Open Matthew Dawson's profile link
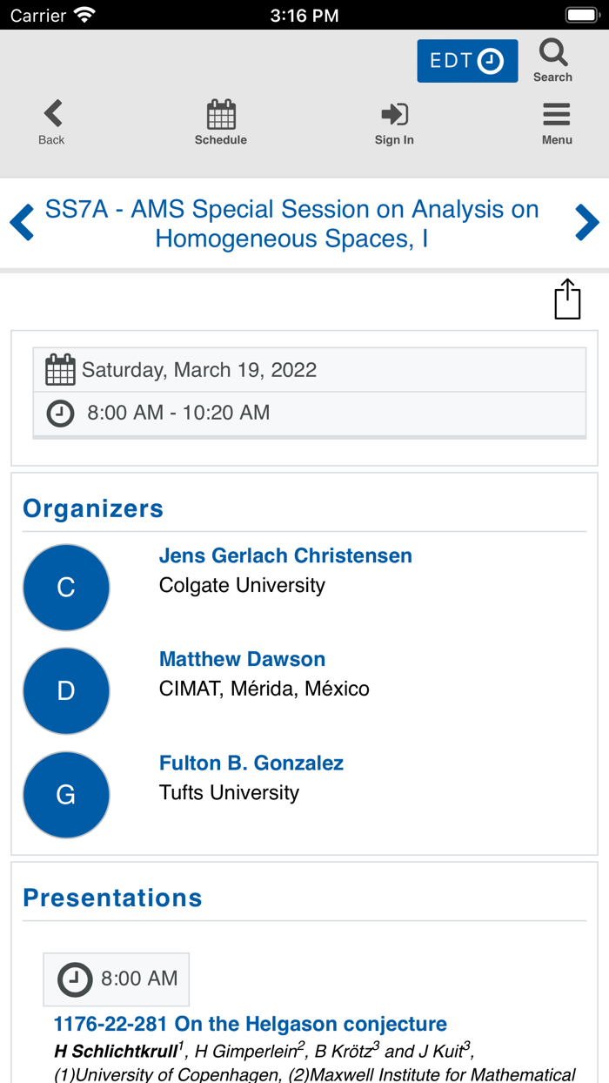The width and height of the screenshot is (609, 1083). pos(242,659)
